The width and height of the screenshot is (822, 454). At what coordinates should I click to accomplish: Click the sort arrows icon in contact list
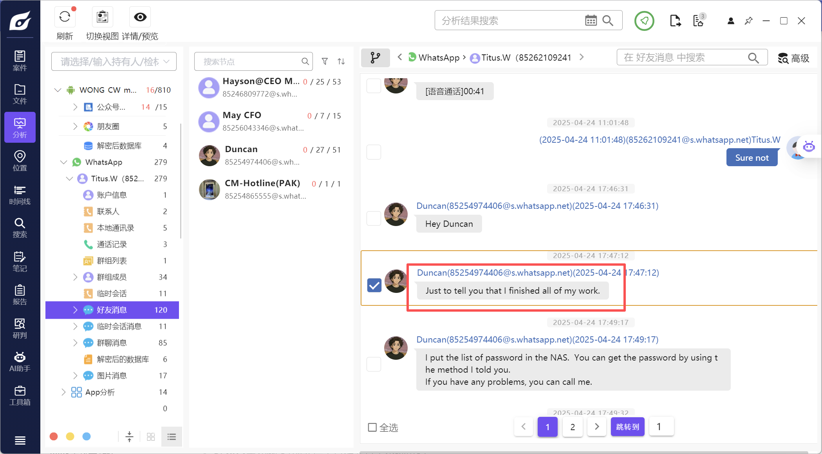click(341, 61)
